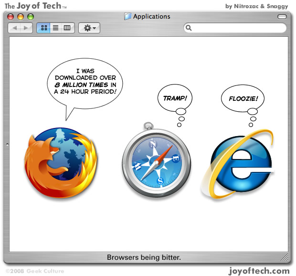Click the "Floozie!" thought bubble
Image resolution: width=296 pixels, height=276 pixels.
pos(243,99)
